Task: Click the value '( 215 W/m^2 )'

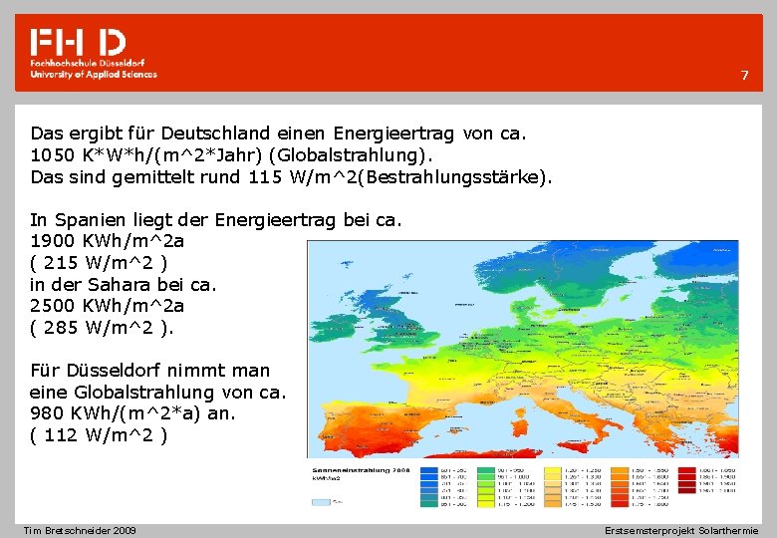Action: pos(99,263)
